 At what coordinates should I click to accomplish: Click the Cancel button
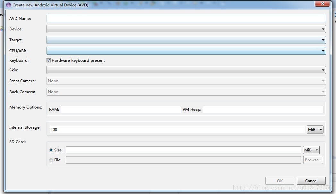311,181
